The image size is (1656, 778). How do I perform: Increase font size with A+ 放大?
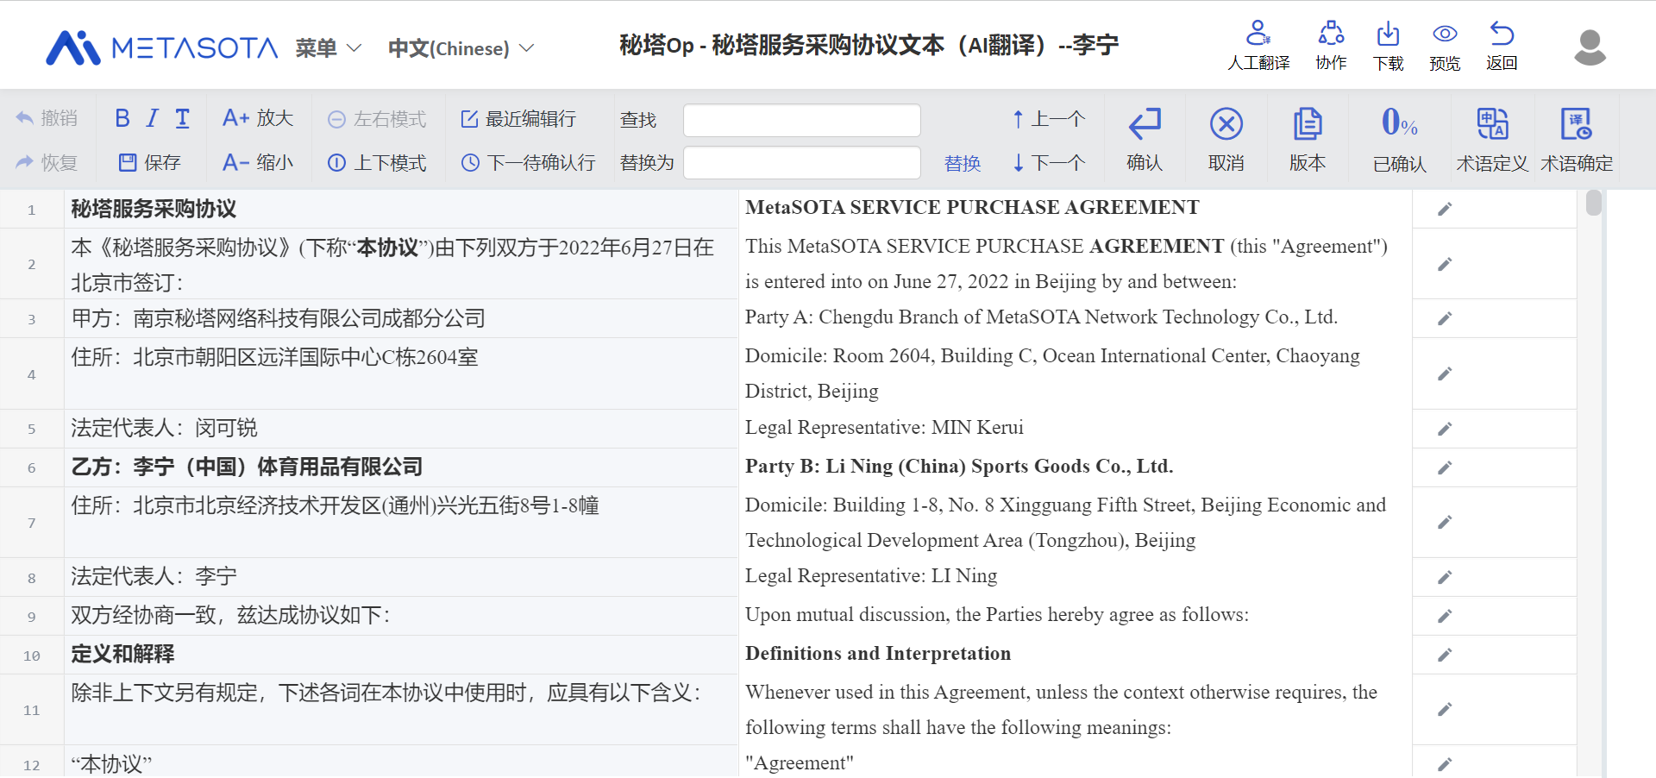[x=258, y=118]
